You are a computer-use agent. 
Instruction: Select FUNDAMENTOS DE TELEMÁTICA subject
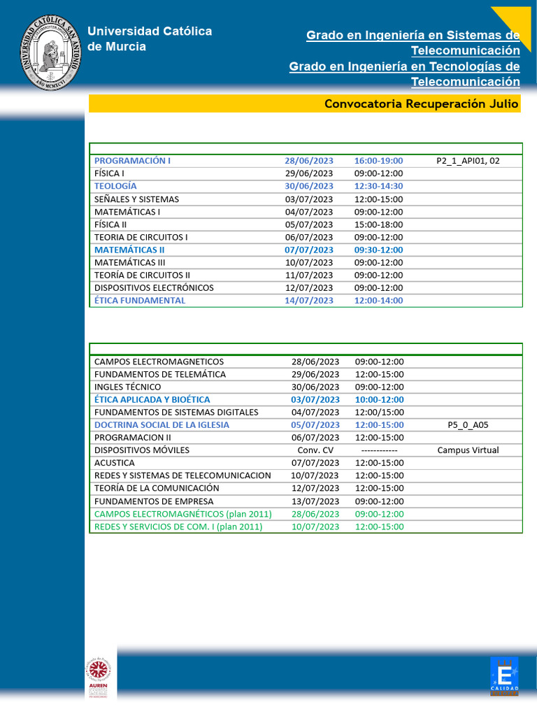[x=160, y=375]
